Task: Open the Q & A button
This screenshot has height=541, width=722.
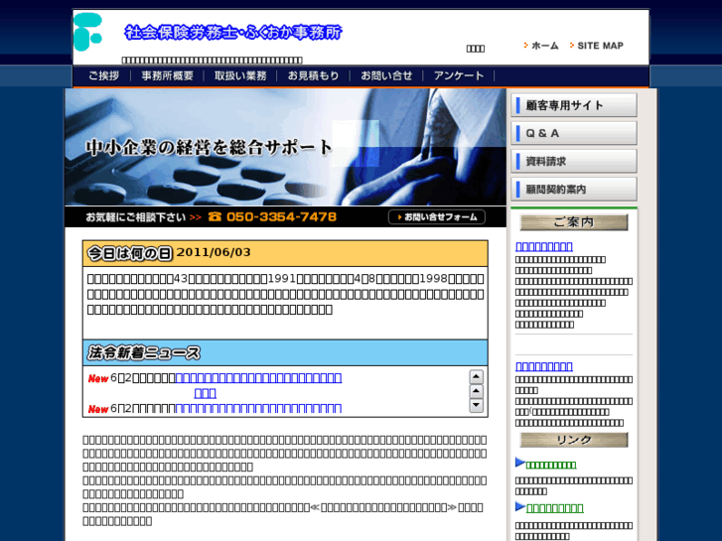Action: [x=574, y=133]
